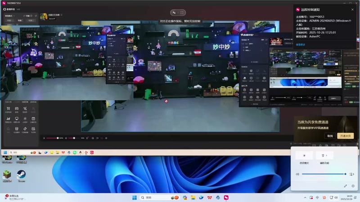Click search box on the remote desktop taskbar
The width and height of the screenshot is (360, 202).
(22, 152)
